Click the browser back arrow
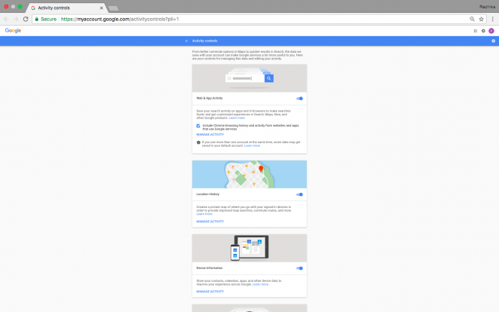Screen dimensions: 499x312 (6, 19)
